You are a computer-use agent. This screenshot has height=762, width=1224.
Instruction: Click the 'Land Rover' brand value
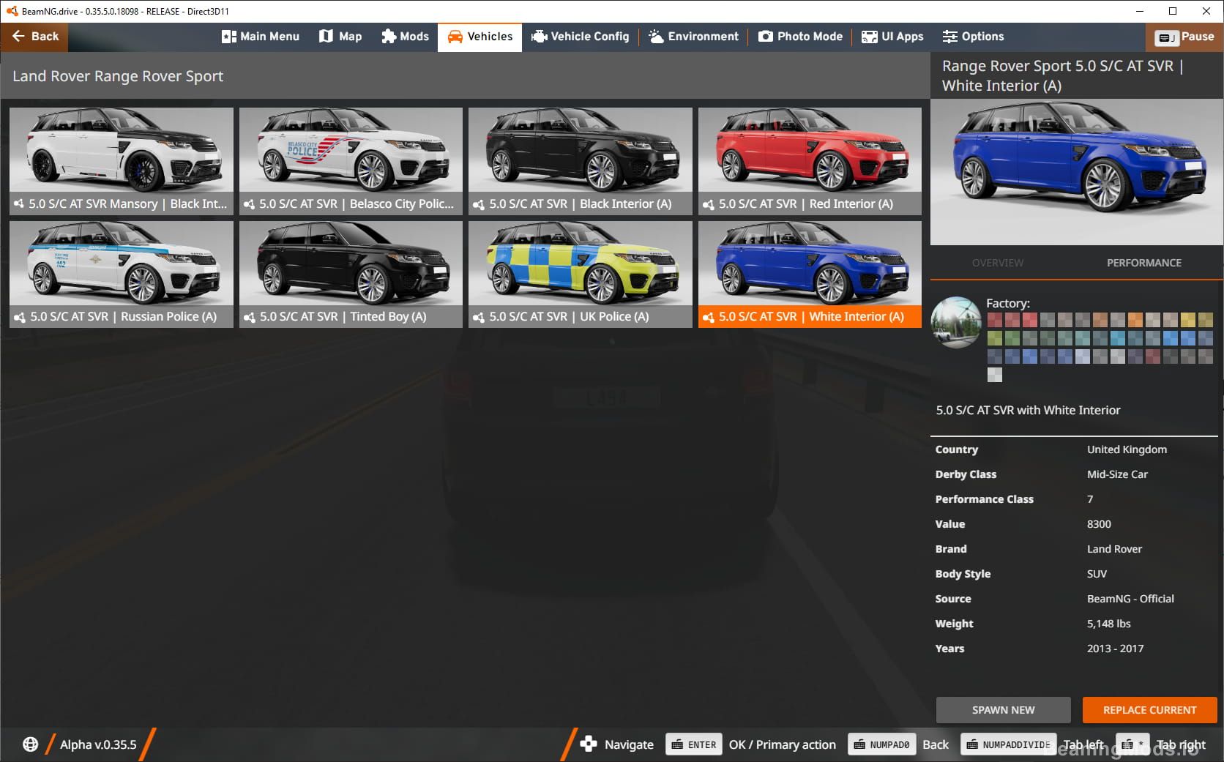pos(1114,549)
